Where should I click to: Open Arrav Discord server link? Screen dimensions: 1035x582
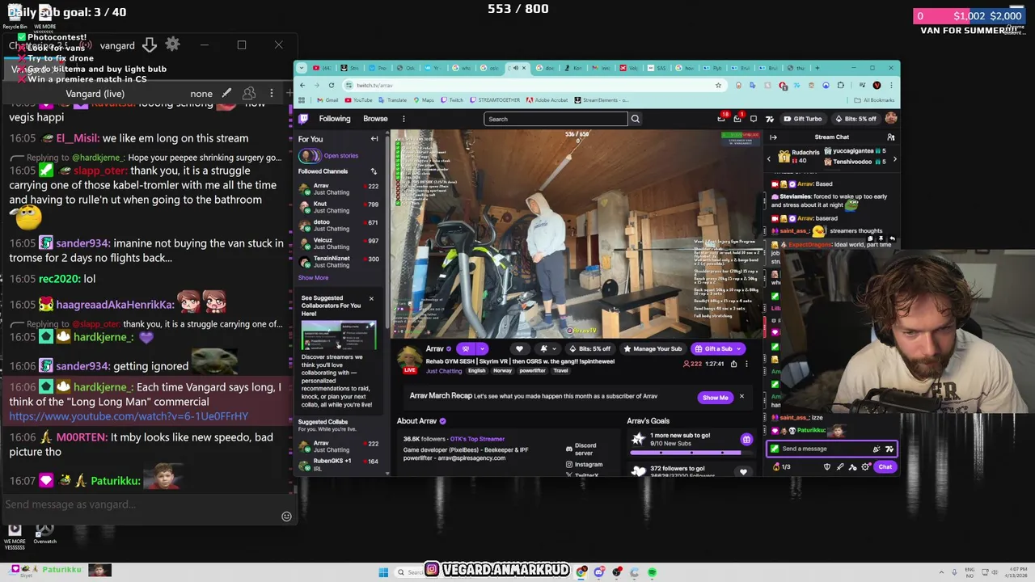(585, 449)
